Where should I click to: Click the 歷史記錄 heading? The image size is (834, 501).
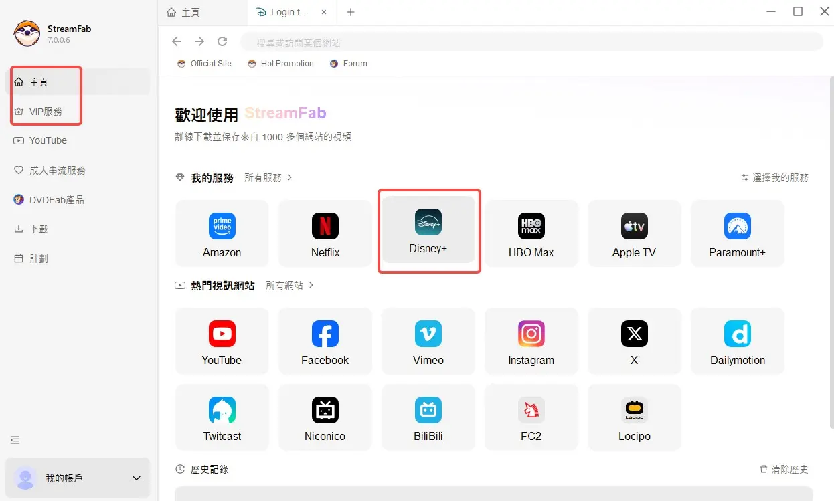click(210, 469)
